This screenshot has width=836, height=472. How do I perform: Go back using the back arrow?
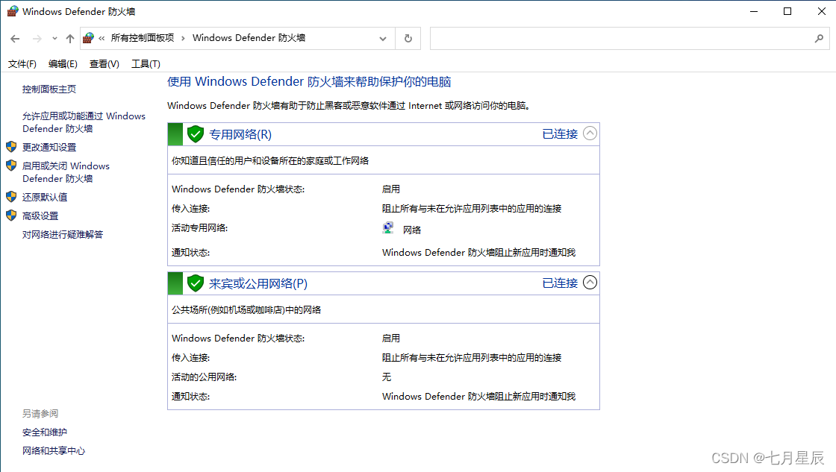pos(15,38)
